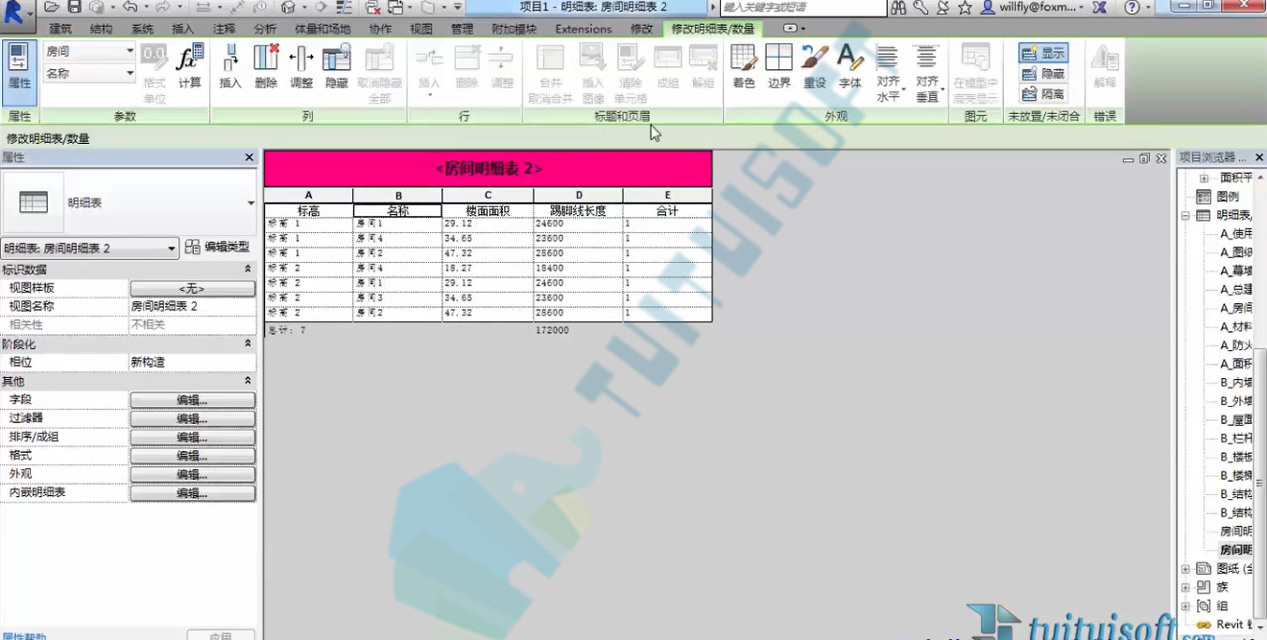This screenshot has width=1267, height=640.
Task: Expand the 族 node in project browser
Action: click(1185, 587)
